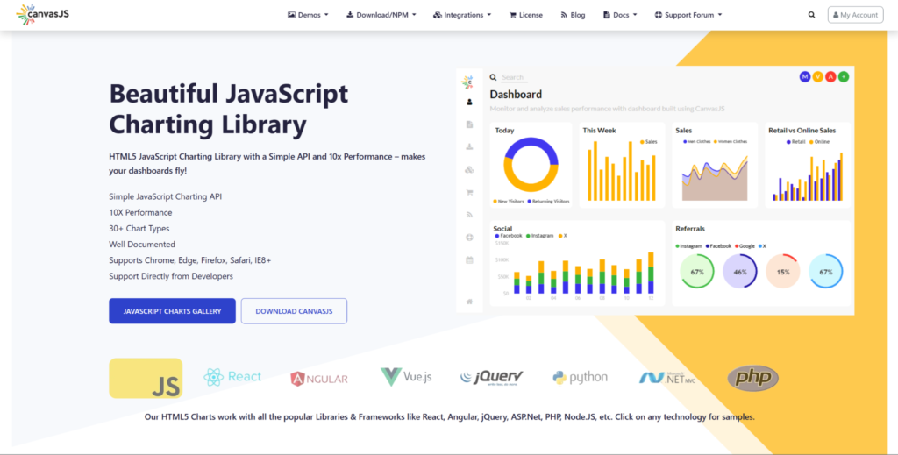
Task: Click the blue M avatar
Action: (805, 76)
